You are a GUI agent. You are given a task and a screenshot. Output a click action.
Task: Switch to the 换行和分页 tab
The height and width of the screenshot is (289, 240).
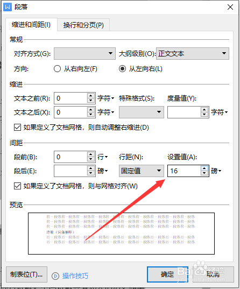83,25
